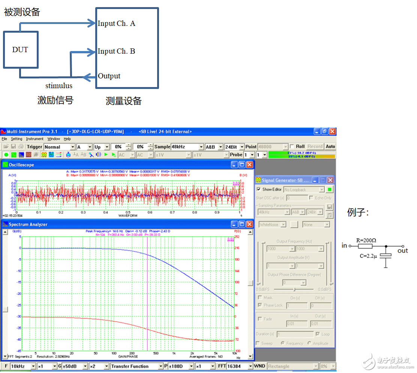Open the Window menu

pyautogui.click(x=54, y=139)
